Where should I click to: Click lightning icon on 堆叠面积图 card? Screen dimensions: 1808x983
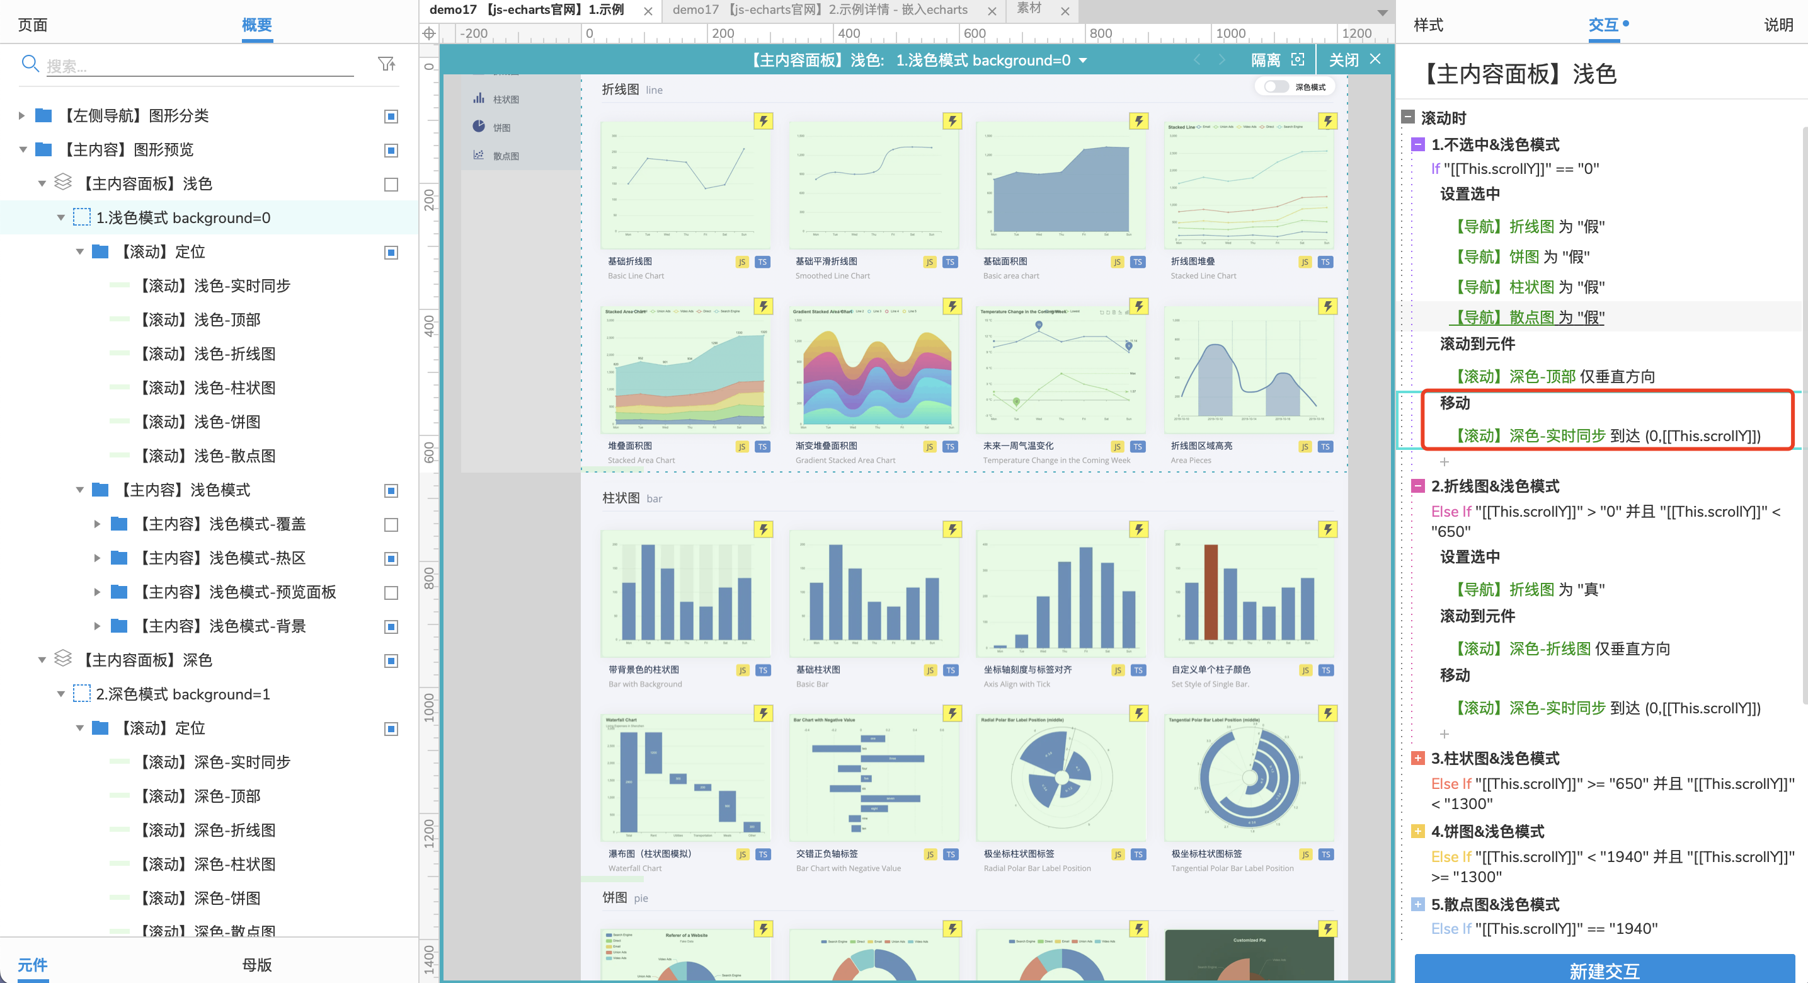pyautogui.click(x=763, y=306)
